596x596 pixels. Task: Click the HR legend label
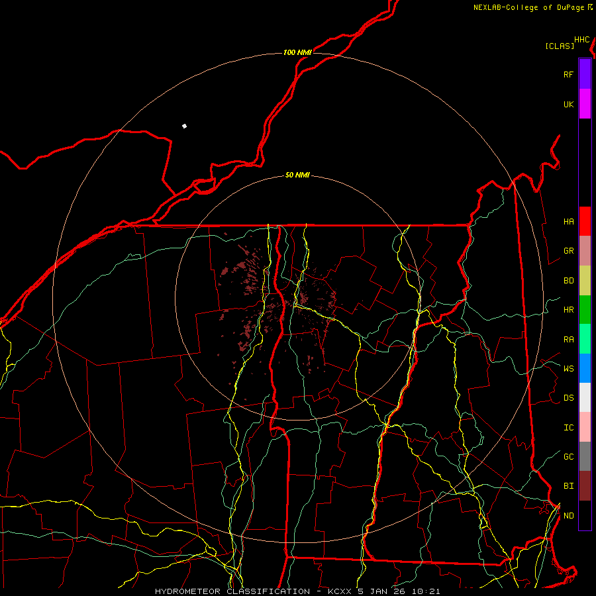tap(568, 310)
